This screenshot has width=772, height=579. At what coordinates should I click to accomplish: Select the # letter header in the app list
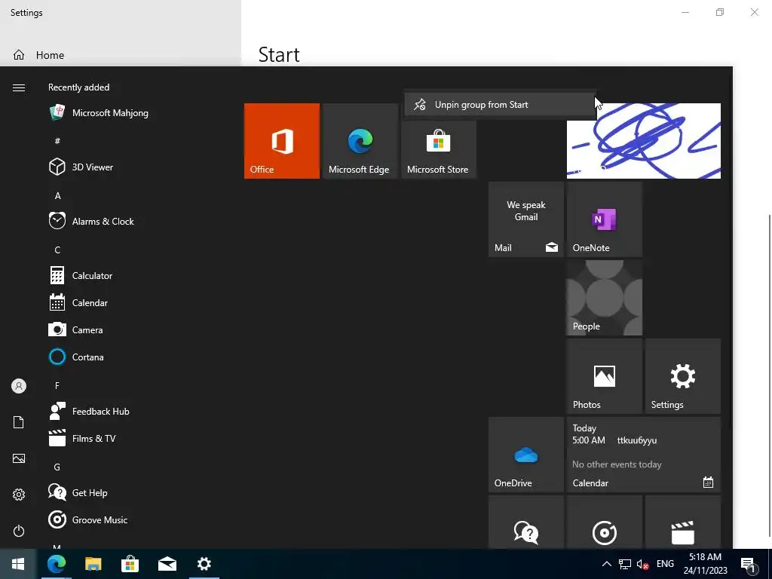(57, 141)
